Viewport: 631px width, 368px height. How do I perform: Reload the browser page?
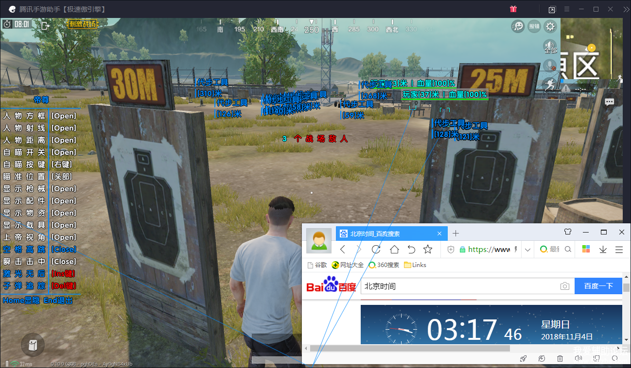click(376, 250)
